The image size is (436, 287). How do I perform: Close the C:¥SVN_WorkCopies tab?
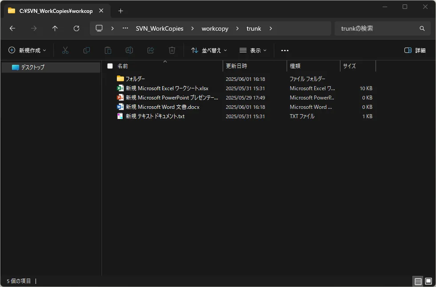point(101,11)
